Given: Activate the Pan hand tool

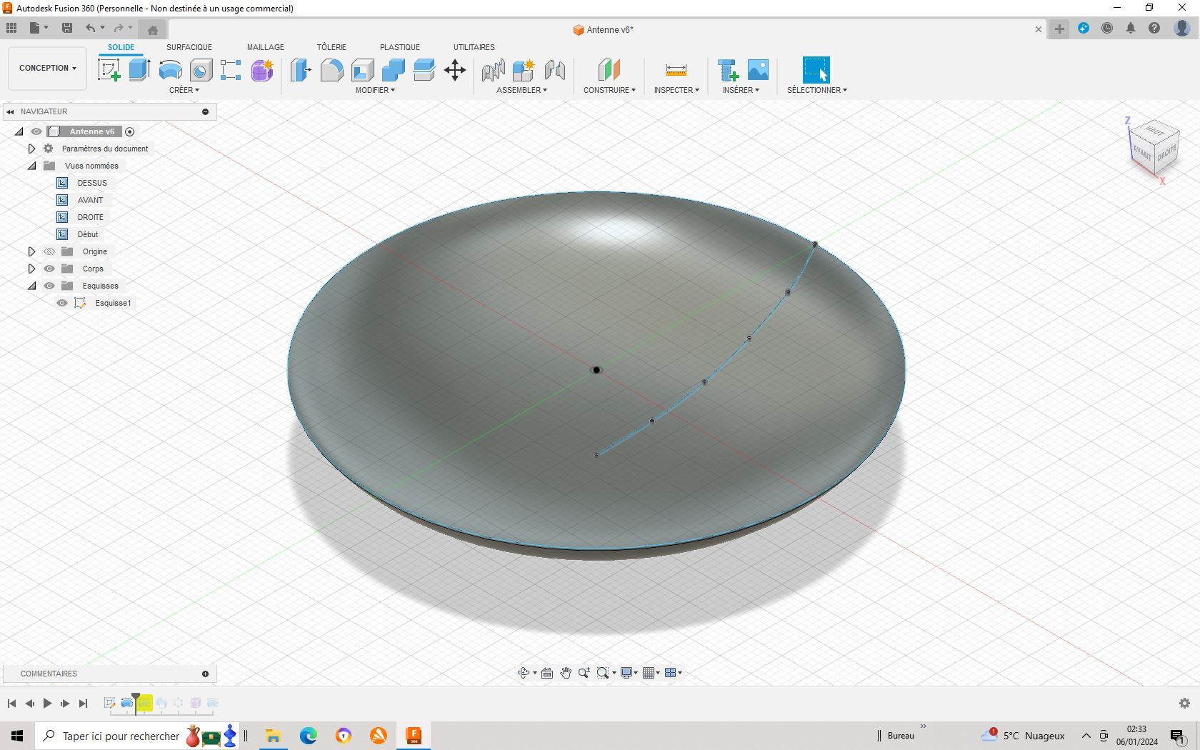Looking at the screenshot, I should pos(566,673).
